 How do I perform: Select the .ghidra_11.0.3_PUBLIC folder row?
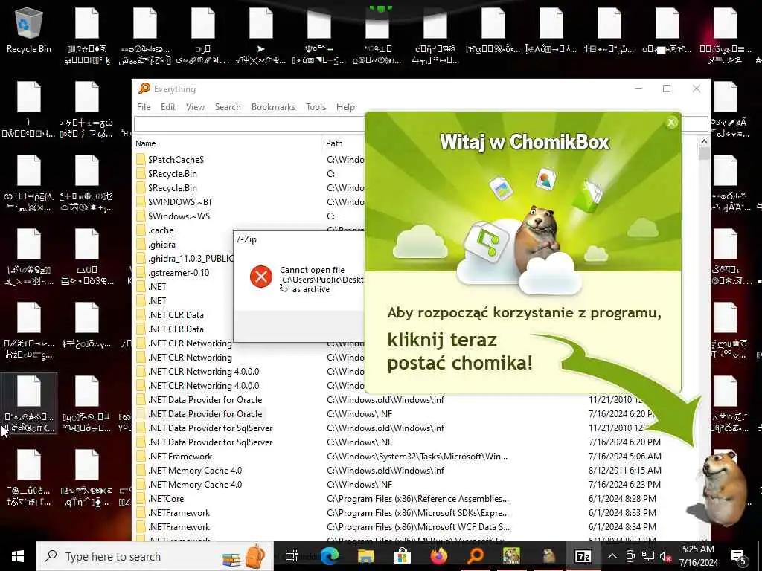pos(190,258)
